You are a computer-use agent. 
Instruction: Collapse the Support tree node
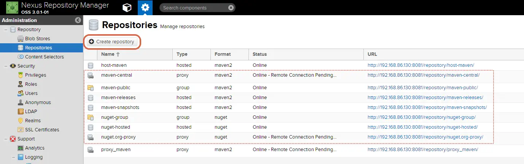pos(6,139)
